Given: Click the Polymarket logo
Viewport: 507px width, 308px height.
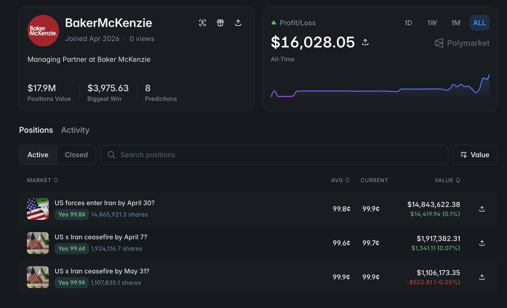Looking at the screenshot, I should pyautogui.click(x=462, y=43).
